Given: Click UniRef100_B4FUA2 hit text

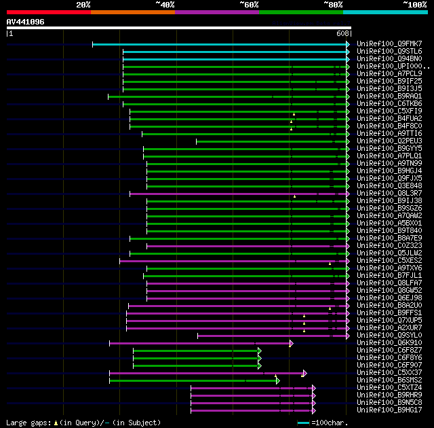Looking at the screenshot, I should (x=389, y=119).
